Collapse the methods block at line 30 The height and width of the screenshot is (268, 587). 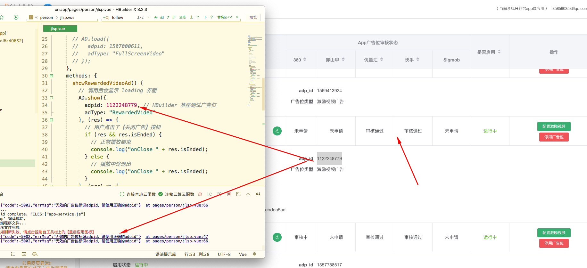point(51,76)
